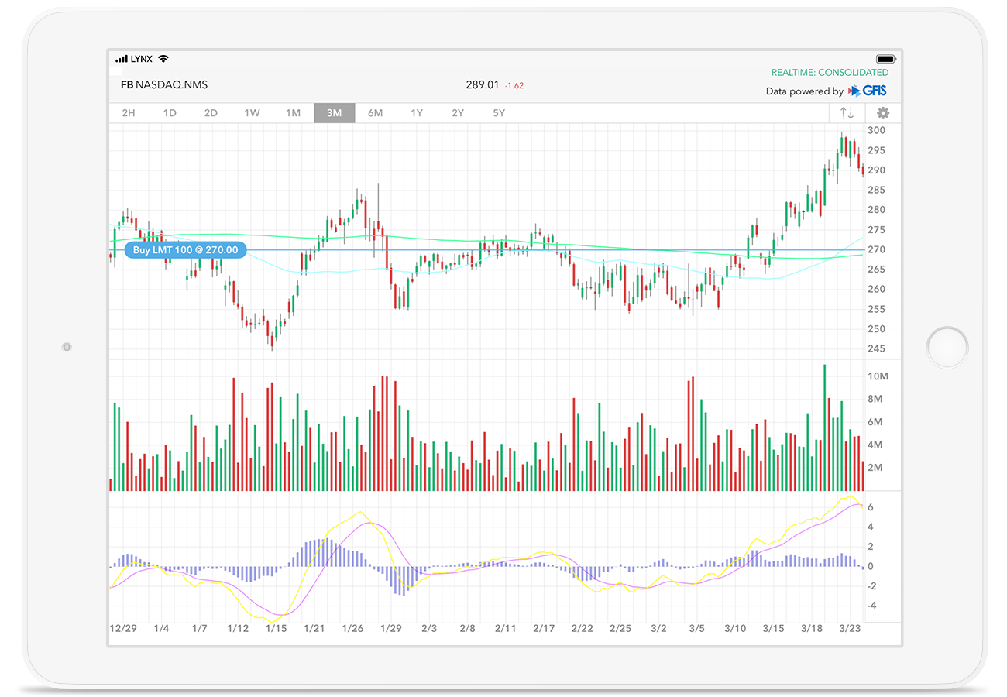
Task: Switch chart to 1W timeframe
Action: click(252, 113)
